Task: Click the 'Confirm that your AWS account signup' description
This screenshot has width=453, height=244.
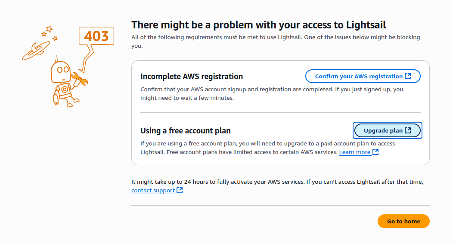Action: pos(272,93)
